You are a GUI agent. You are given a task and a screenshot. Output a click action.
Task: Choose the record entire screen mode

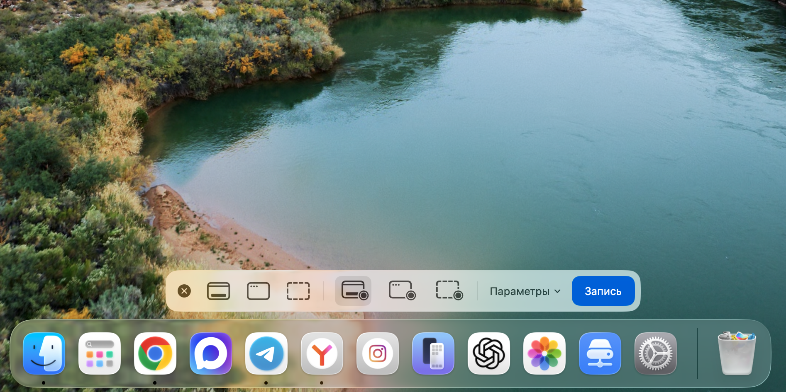click(354, 290)
